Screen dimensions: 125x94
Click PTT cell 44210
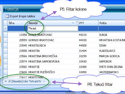coord(88,35)
